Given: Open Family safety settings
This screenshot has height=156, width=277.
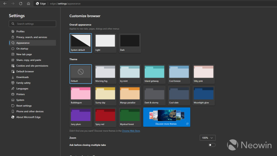Looking at the screenshot, I should point(32,83).
